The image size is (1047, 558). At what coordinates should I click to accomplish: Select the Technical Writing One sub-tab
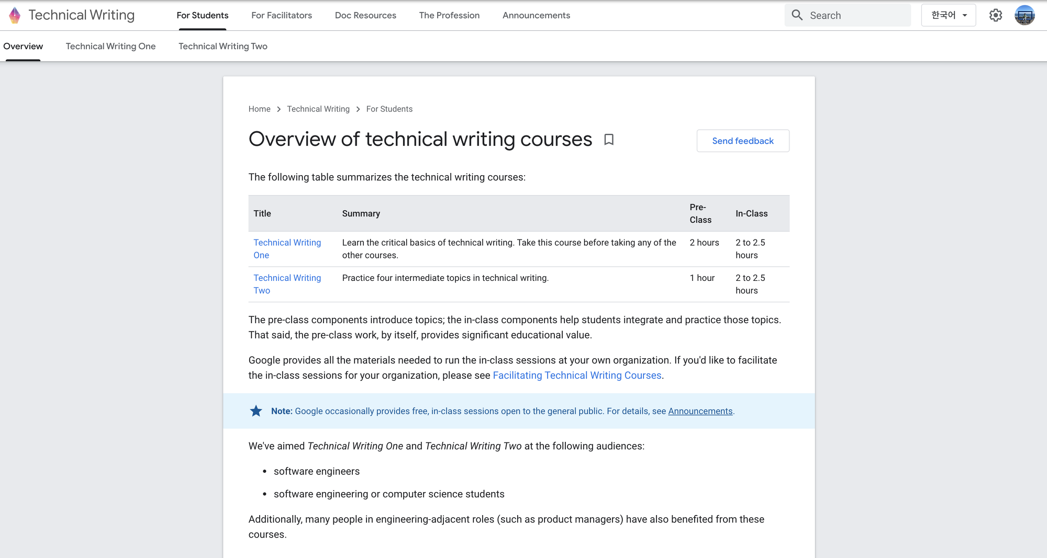click(111, 46)
